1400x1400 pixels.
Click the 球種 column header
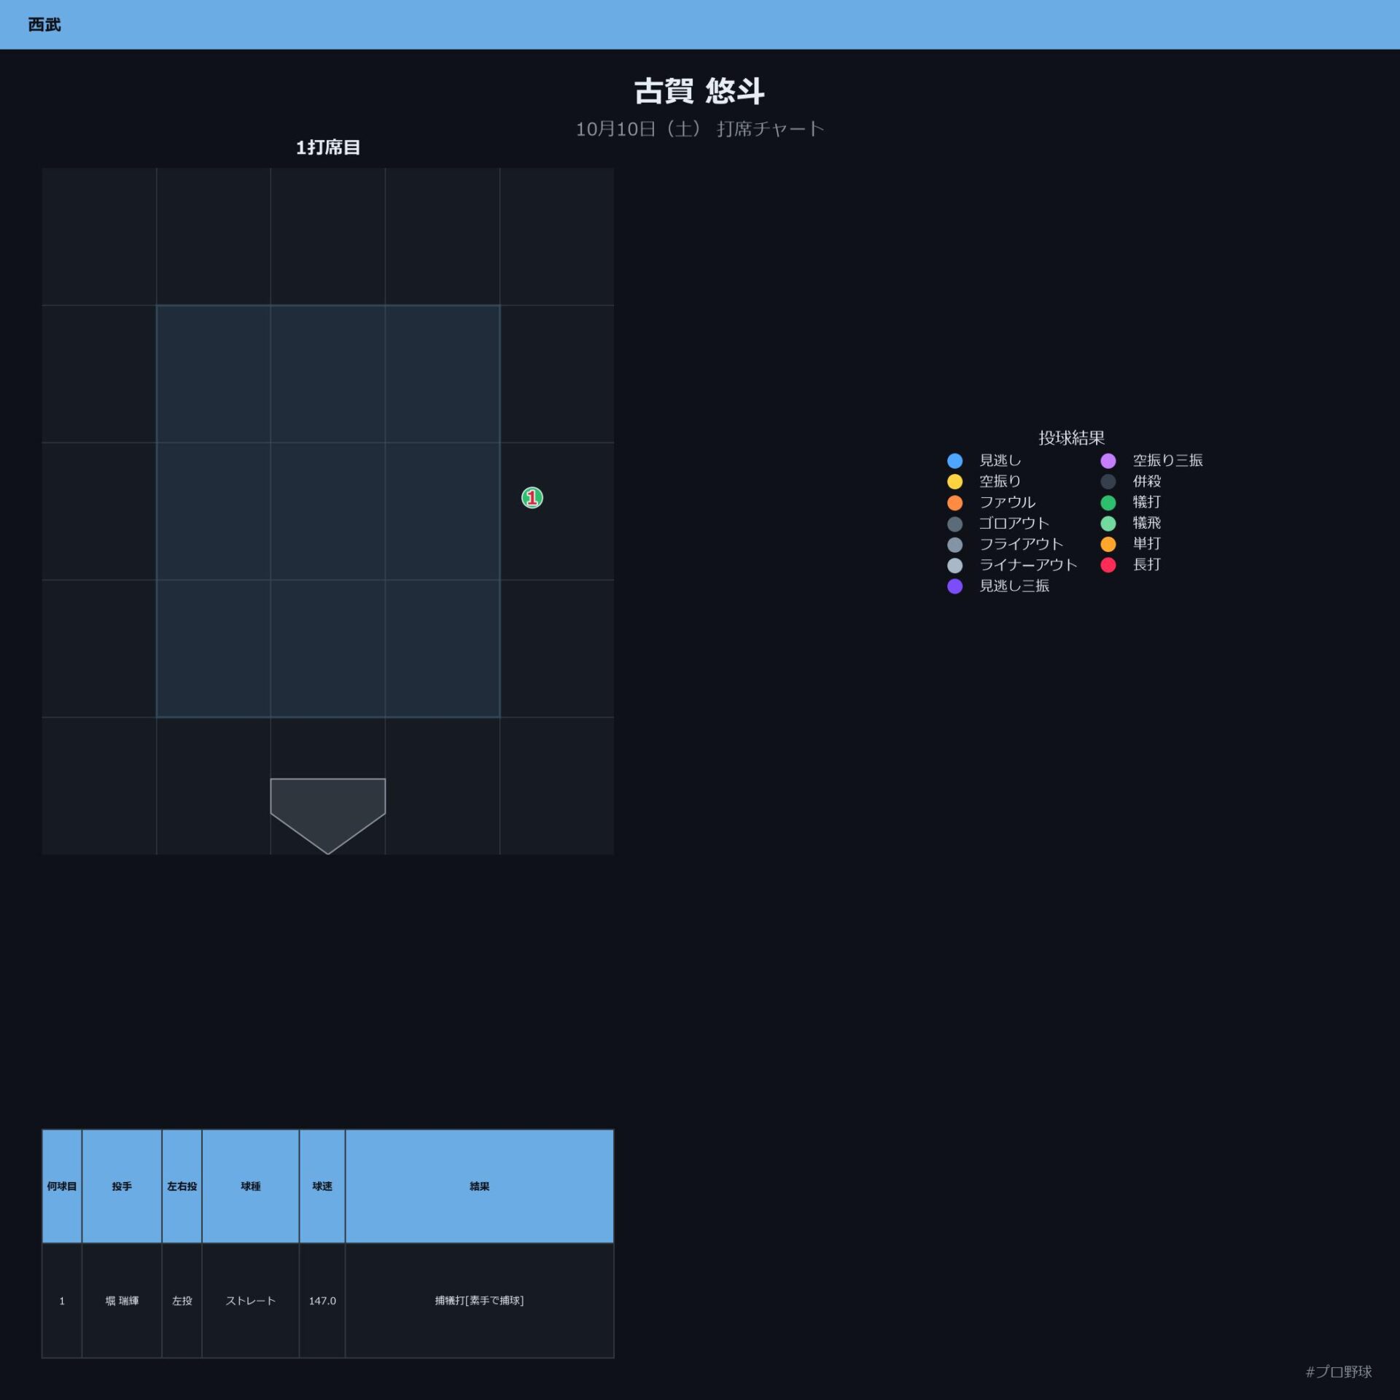tap(250, 1186)
